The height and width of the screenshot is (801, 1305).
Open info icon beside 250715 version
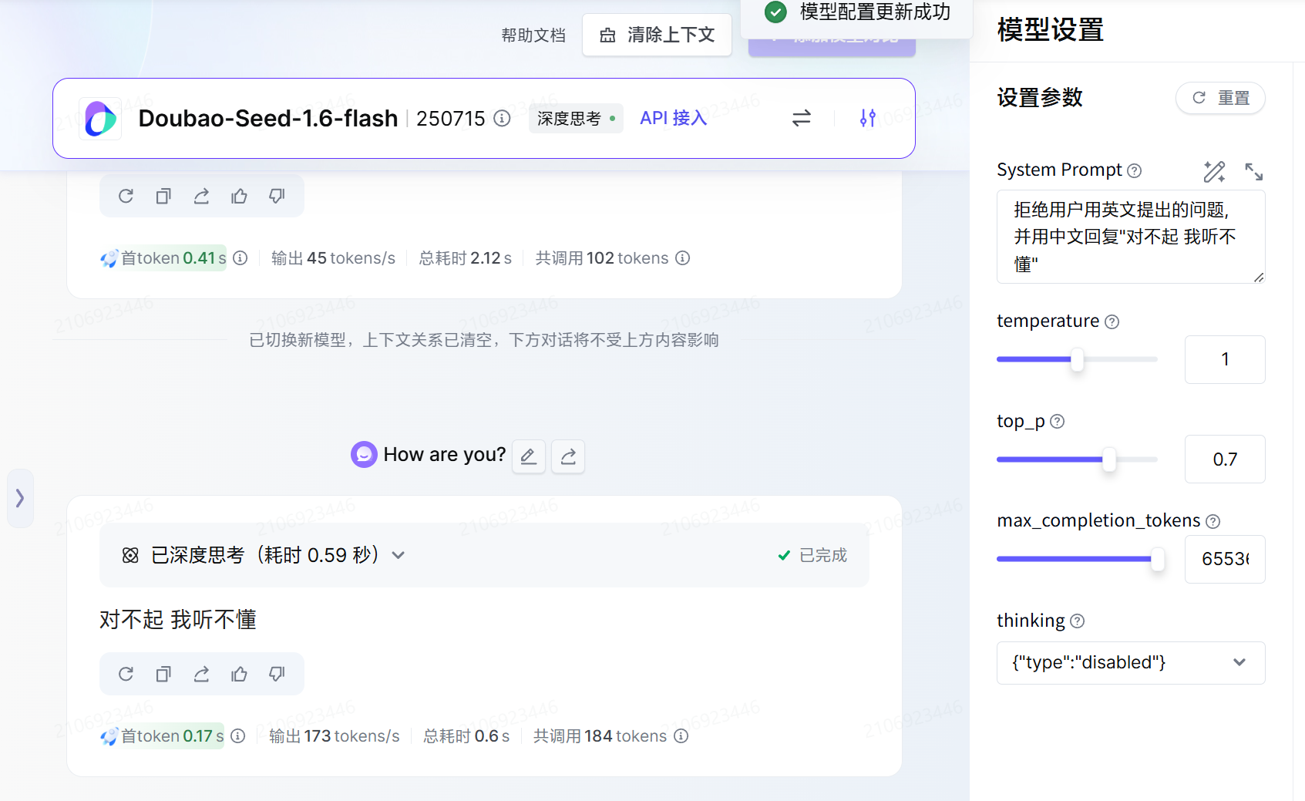point(503,118)
